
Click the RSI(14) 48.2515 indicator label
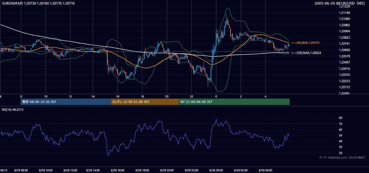point(13,110)
